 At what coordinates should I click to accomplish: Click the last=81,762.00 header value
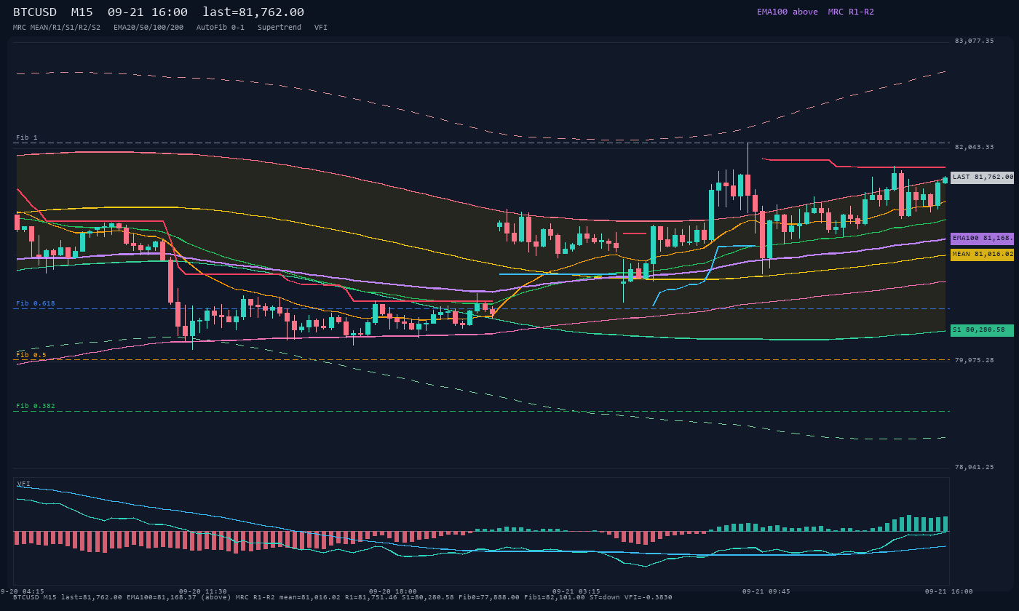253,12
